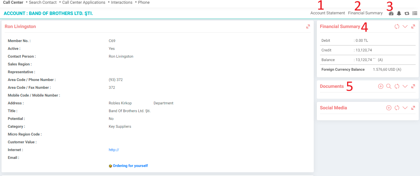Refresh the Financial Summary panel

(397, 26)
